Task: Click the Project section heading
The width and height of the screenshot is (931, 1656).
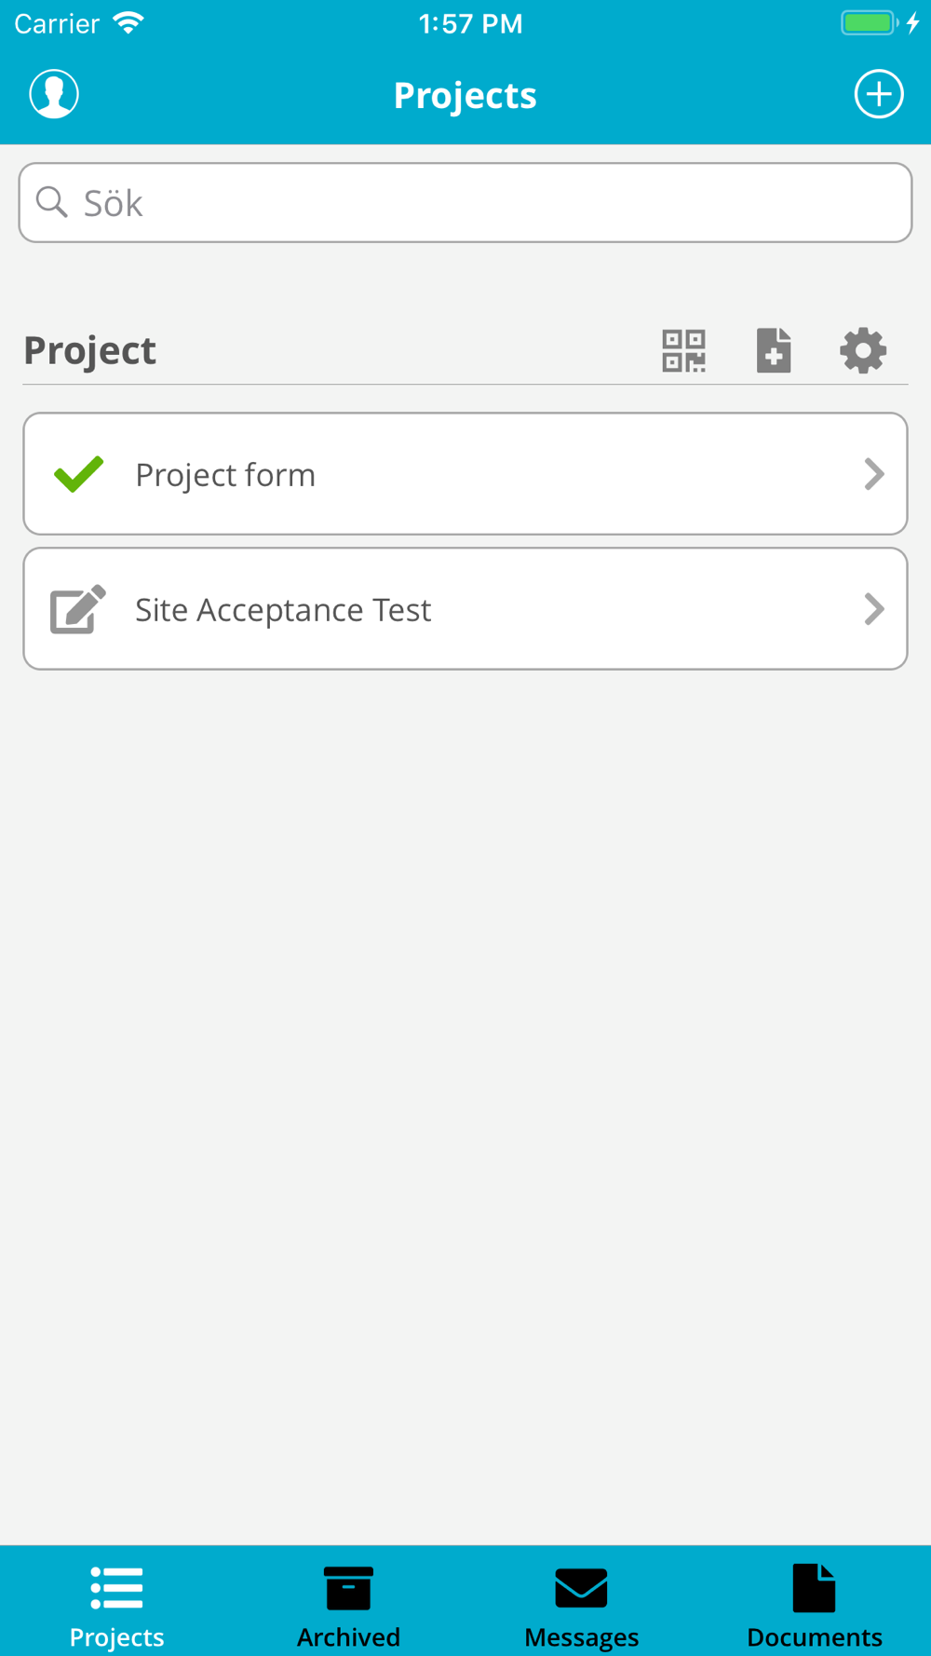Action: (x=90, y=351)
